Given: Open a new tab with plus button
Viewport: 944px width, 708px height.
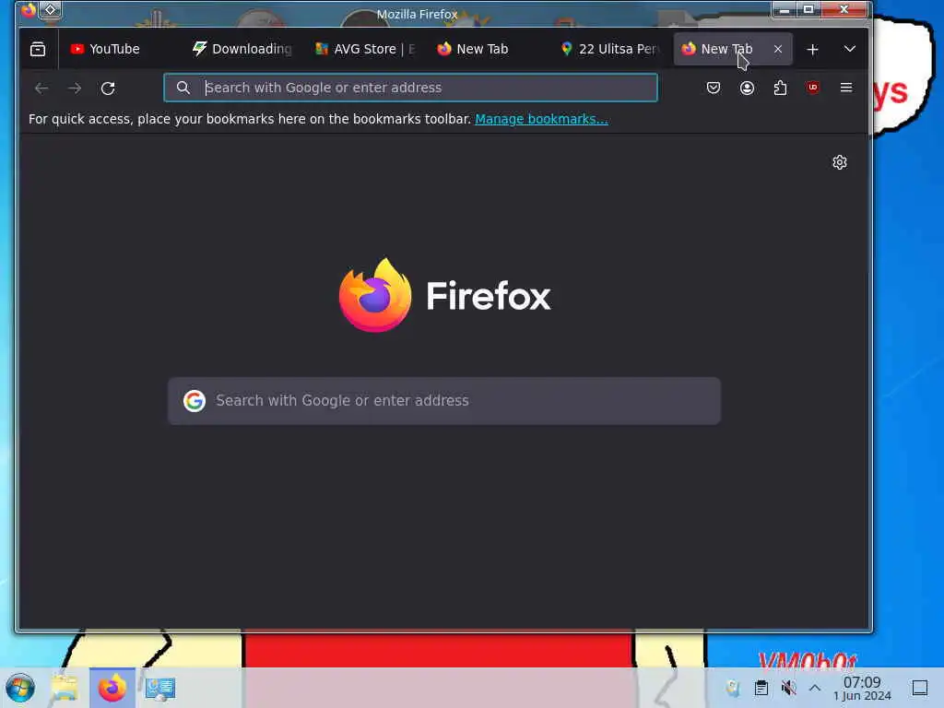Looking at the screenshot, I should point(812,50).
